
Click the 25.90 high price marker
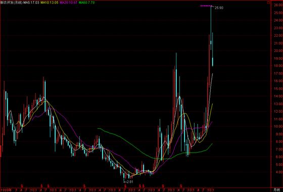(219, 8)
